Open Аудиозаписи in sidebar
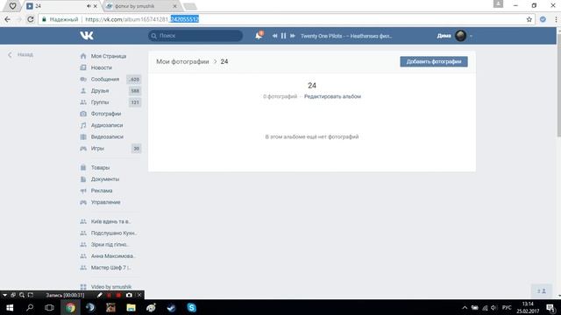The width and height of the screenshot is (561, 315). [107, 125]
